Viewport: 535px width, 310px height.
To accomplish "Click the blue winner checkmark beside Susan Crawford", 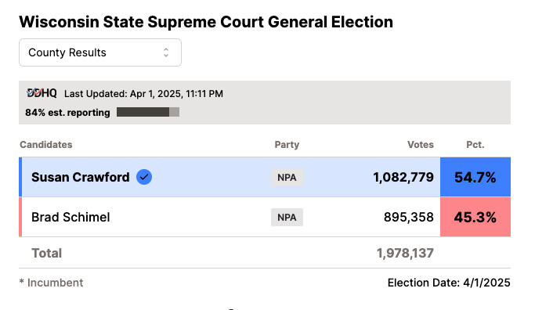I will 144,177.
